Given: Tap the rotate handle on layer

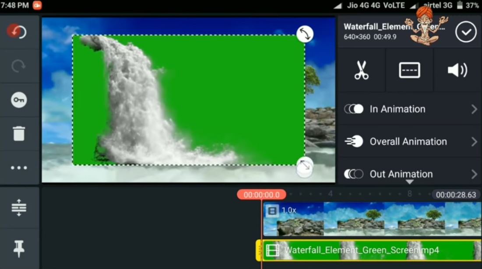Looking at the screenshot, I should click(305, 34).
